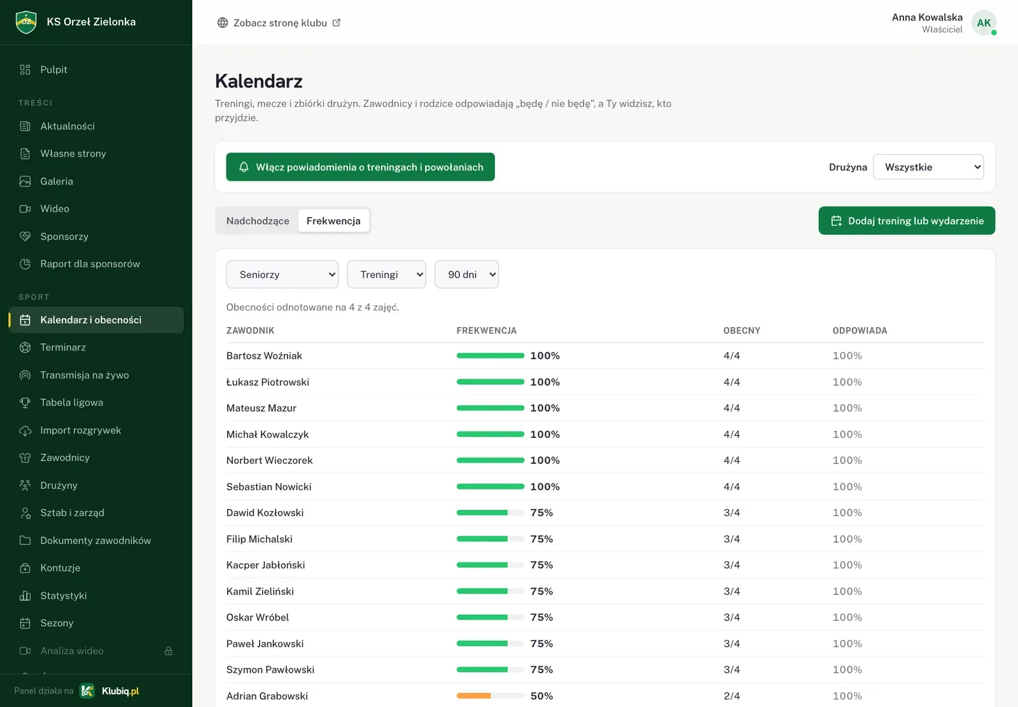Click 3/4 value in Szymon Pawłowski row
Viewport: 1018px width, 707px height.
coord(732,669)
